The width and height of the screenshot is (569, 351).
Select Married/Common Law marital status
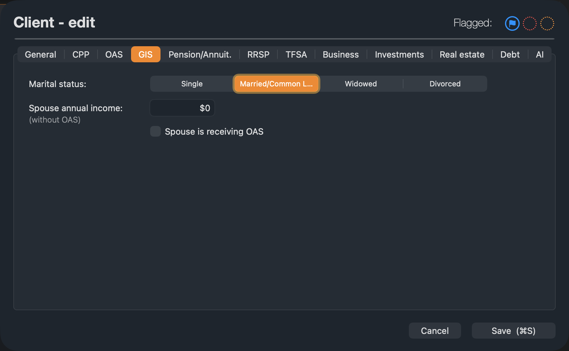tap(276, 84)
